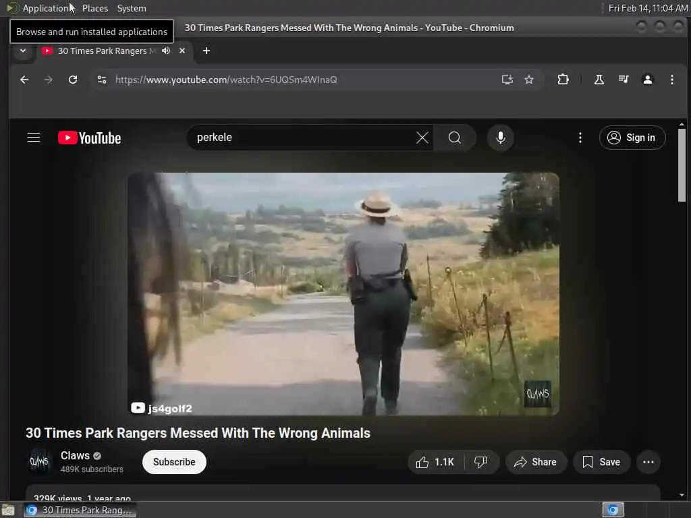Click the Sign in button
The image size is (691, 518).
pyautogui.click(x=632, y=138)
